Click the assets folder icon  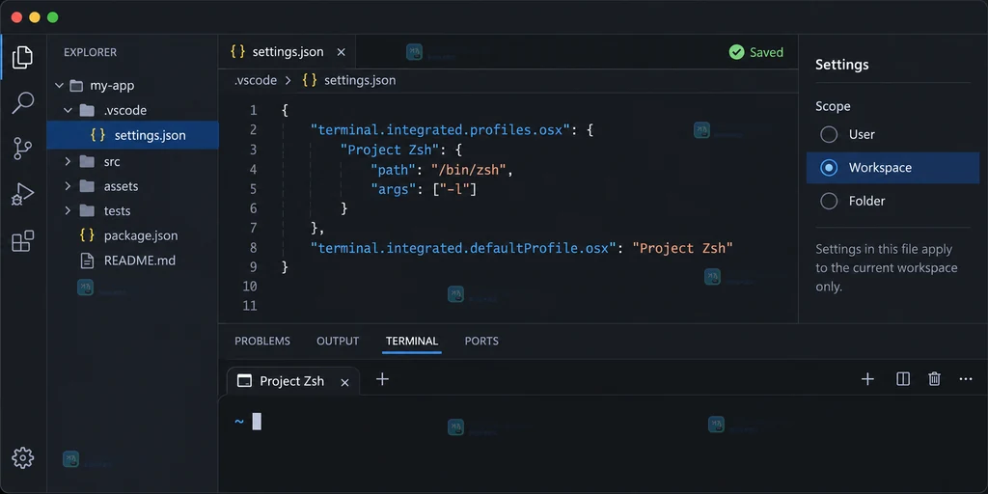point(87,186)
